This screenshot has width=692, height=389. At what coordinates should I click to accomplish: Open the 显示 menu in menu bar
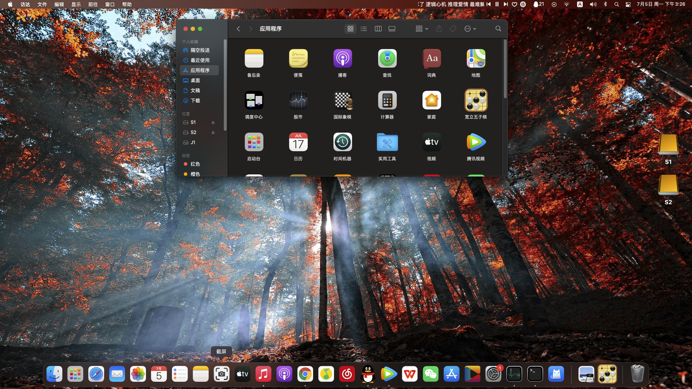point(76,4)
